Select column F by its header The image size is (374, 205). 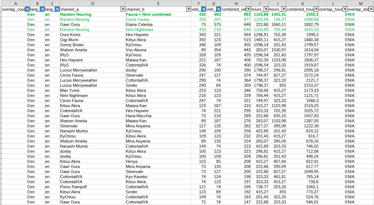199,3
